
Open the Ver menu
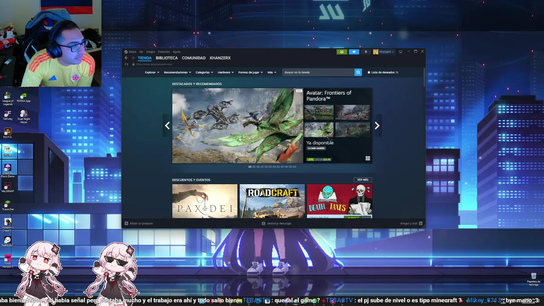[x=141, y=52]
